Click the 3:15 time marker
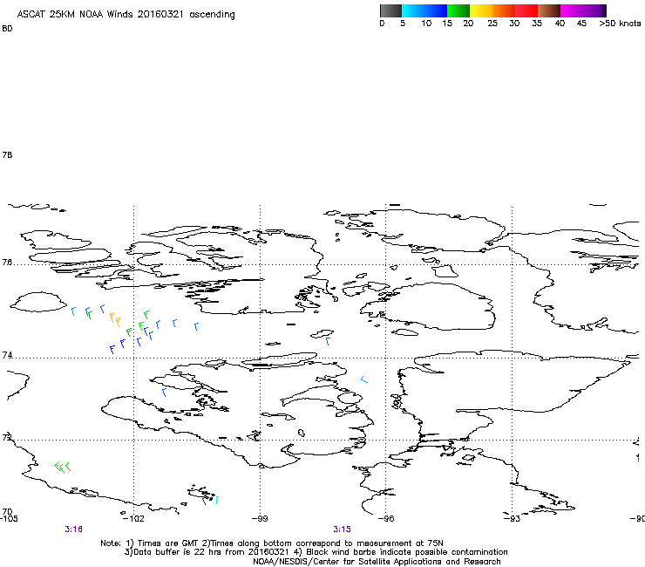The height and width of the screenshot is (567, 645). (342, 529)
